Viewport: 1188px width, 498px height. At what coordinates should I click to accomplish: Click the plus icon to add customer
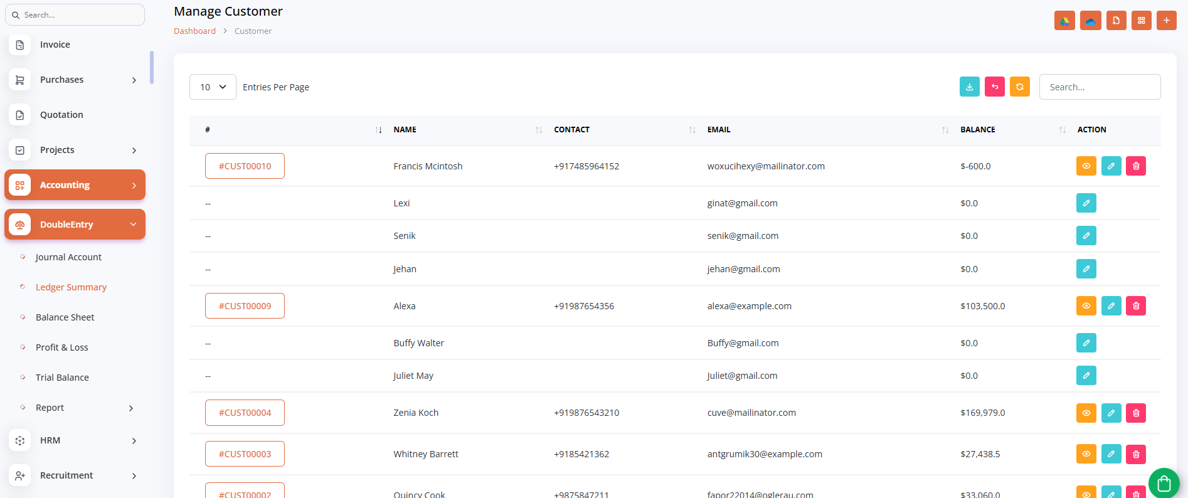point(1166,21)
